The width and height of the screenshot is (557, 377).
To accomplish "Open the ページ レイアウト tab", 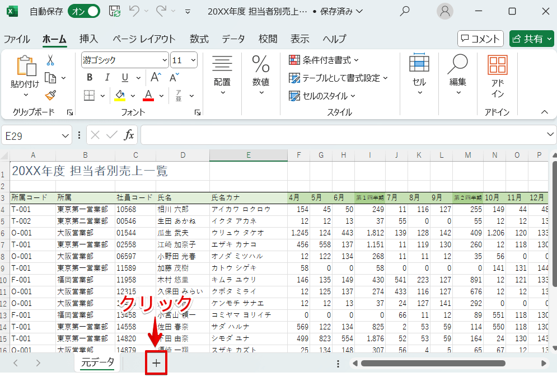I will click(x=144, y=39).
